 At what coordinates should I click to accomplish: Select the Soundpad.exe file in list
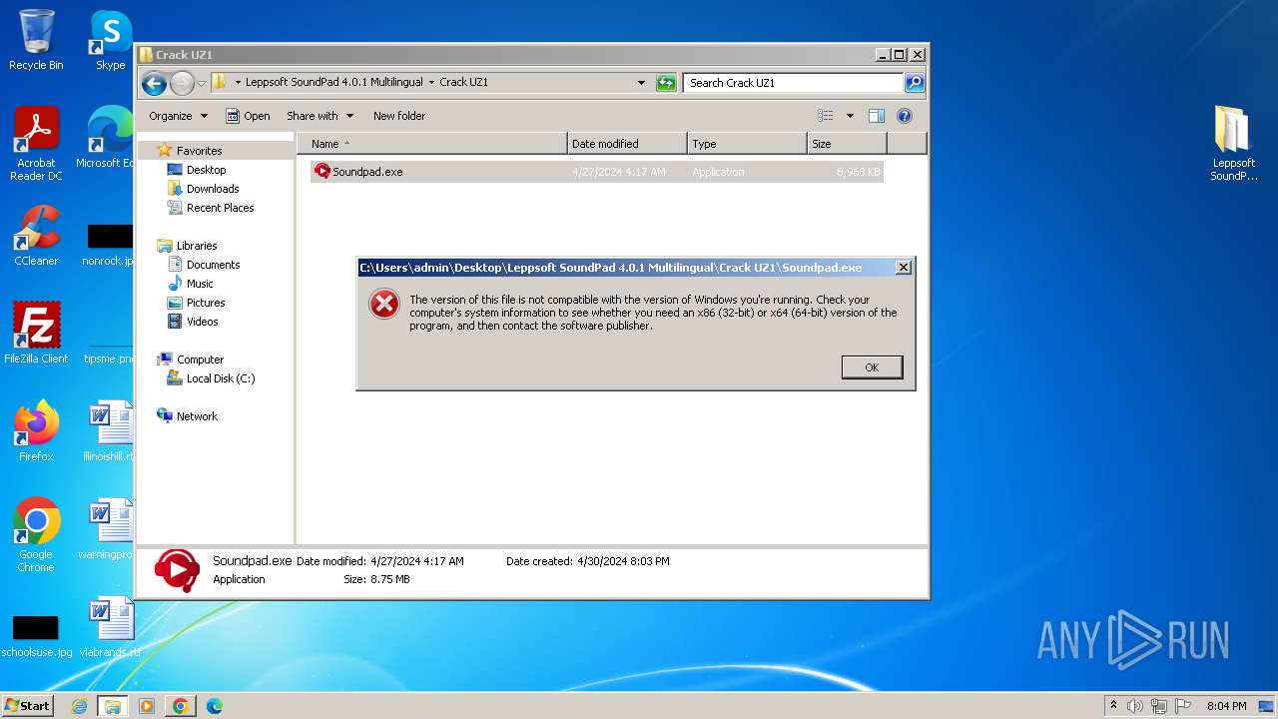pos(596,172)
